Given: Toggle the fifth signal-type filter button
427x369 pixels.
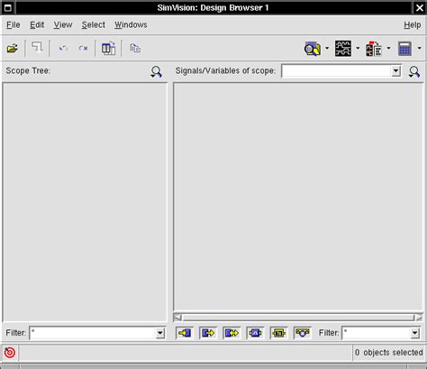Looking at the screenshot, I should (278, 333).
